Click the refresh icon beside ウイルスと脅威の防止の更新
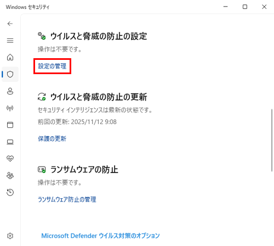This screenshot has height=246, width=274. tap(42, 97)
